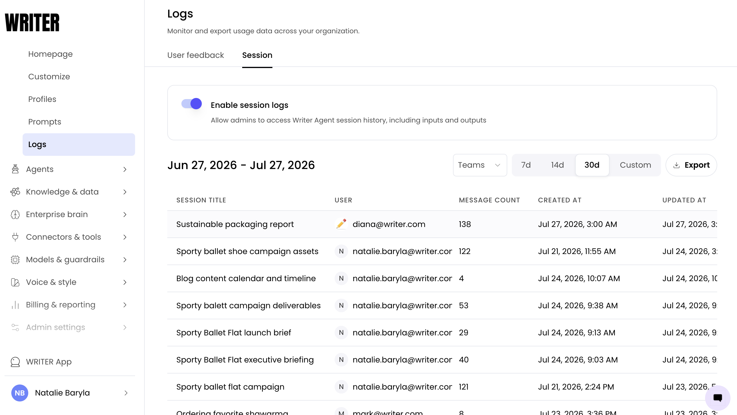The height and width of the screenshot is (415, 737).
Task: Click the Voice & style icon
Action: point(15,282)
